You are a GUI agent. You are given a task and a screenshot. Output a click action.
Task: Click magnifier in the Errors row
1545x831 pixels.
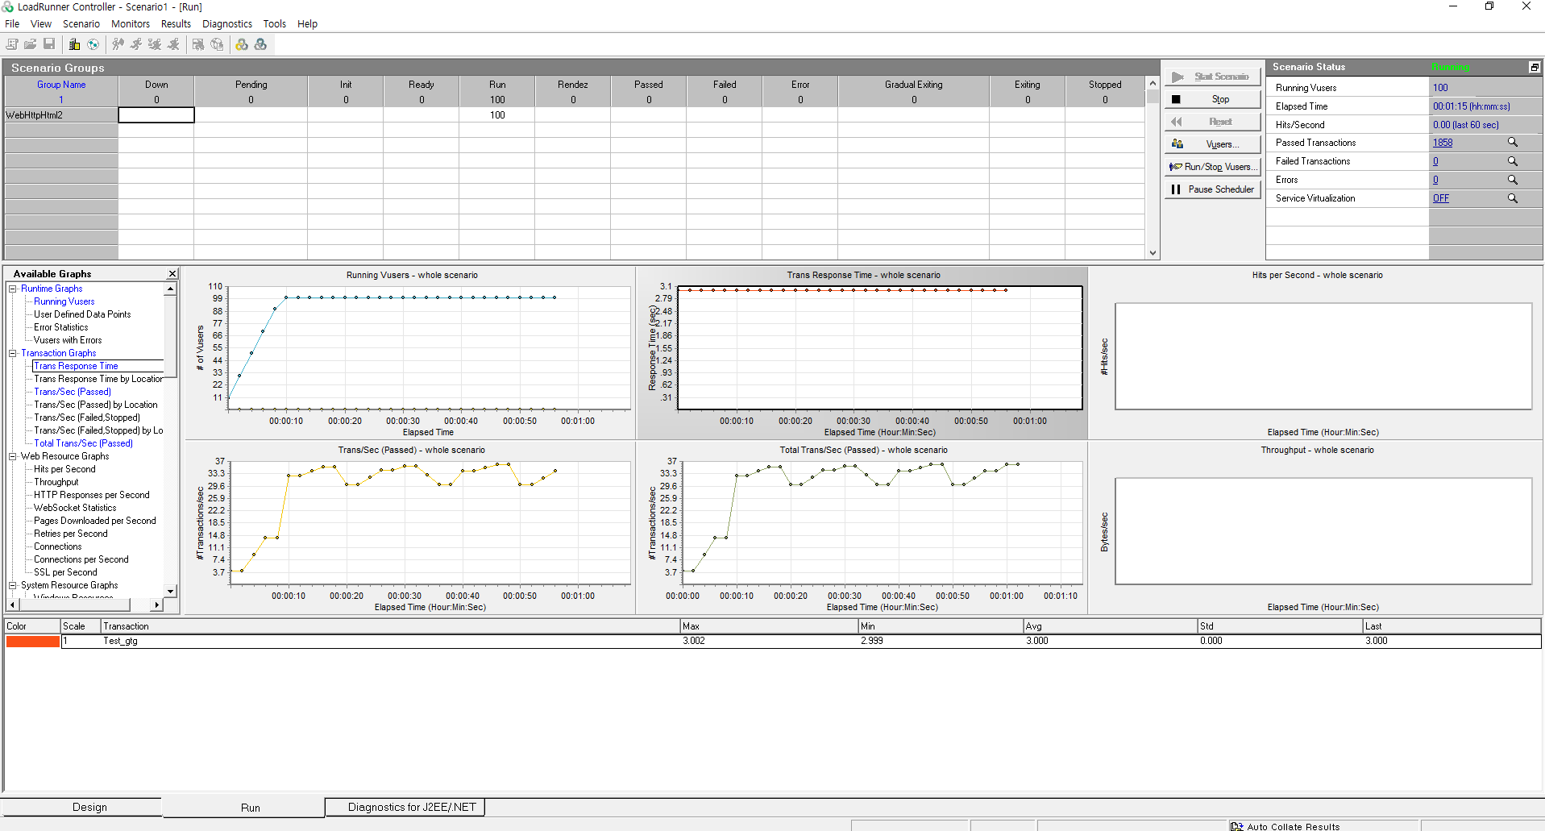click(1513, 180)
